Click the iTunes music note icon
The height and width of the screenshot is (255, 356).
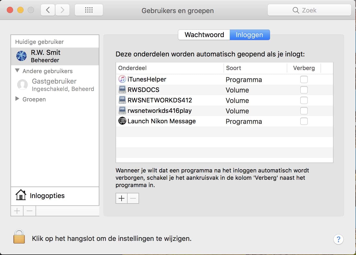[122, 79]
